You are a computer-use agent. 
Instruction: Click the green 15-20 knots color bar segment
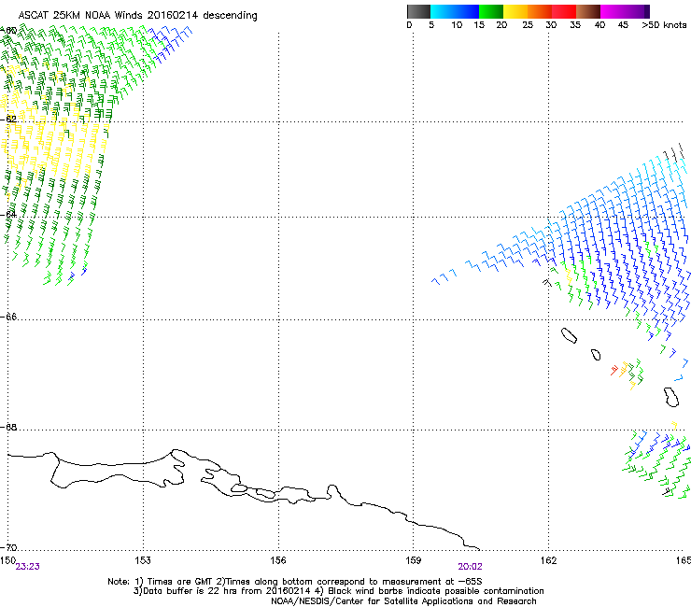tap(491, 11)
